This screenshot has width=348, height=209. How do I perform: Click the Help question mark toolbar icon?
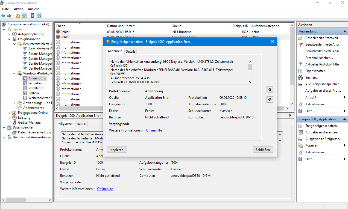(x=33, y=16)
